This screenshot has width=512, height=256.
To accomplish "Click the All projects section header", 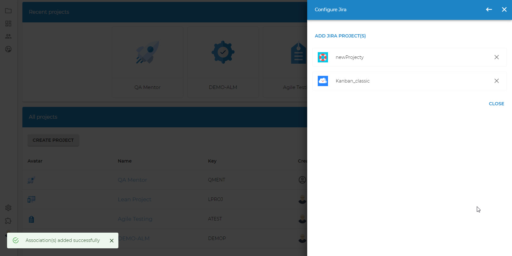I will point(165,117).
